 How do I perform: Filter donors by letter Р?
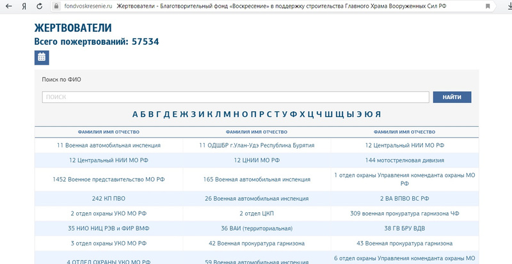click(x=262, y=114)
